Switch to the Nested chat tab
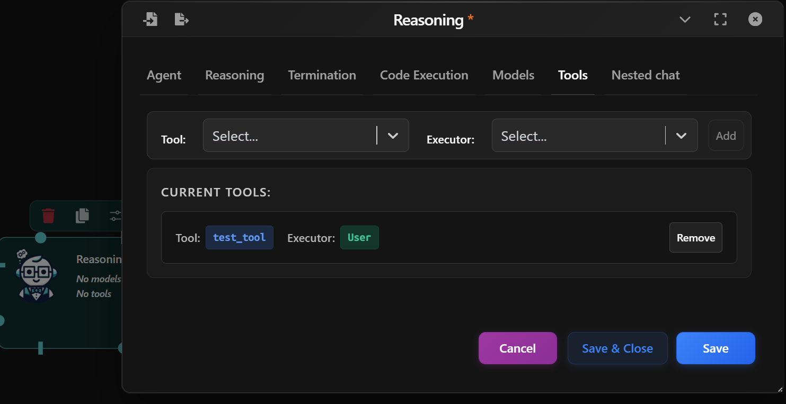The width and height of the screenshot is (786, 404). tap(645, 75)
